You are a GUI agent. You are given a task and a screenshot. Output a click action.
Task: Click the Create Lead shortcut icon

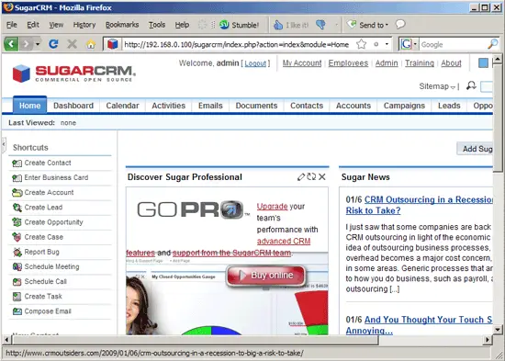[17, 208]
